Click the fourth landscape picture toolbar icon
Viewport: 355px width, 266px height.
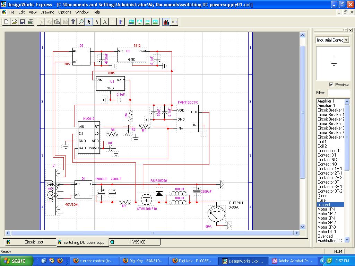click(x=155, y=22)
